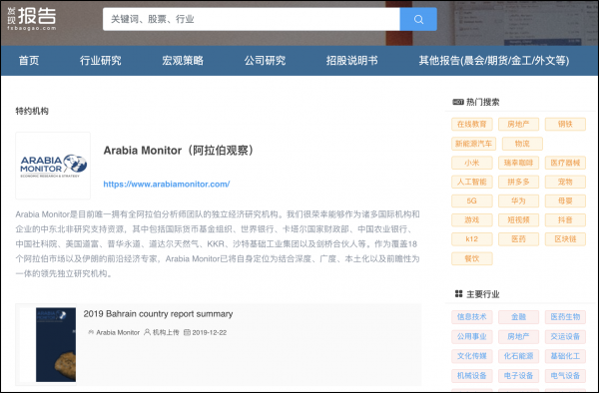Screen dimensions: 599x393
Task: Choose the 电气设备 industry tag
Action: pos(565,375)
